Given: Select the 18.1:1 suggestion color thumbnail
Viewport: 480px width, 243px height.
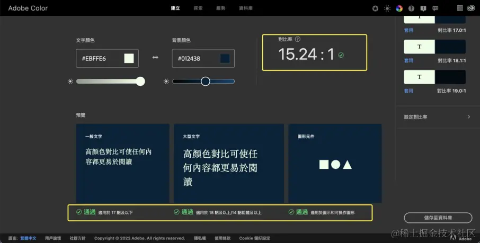Looking at the screenshot, I should 434,47.
